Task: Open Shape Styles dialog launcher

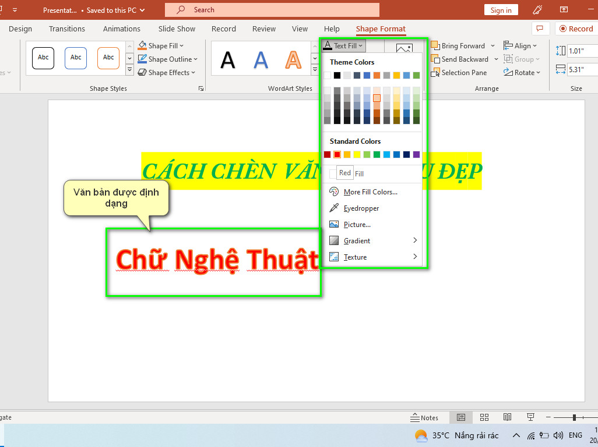Action: click(201, 88)
